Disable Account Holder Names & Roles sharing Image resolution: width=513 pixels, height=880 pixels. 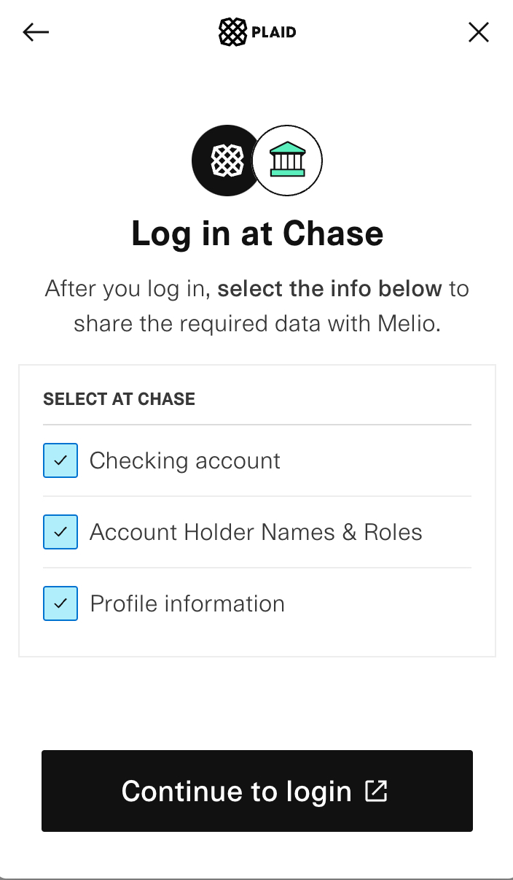(60, 532)
